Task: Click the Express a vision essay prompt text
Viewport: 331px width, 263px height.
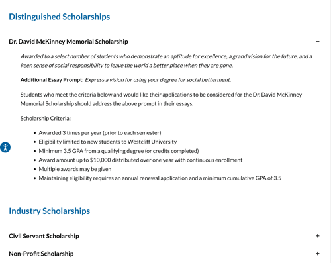Action: pos(158,80)
